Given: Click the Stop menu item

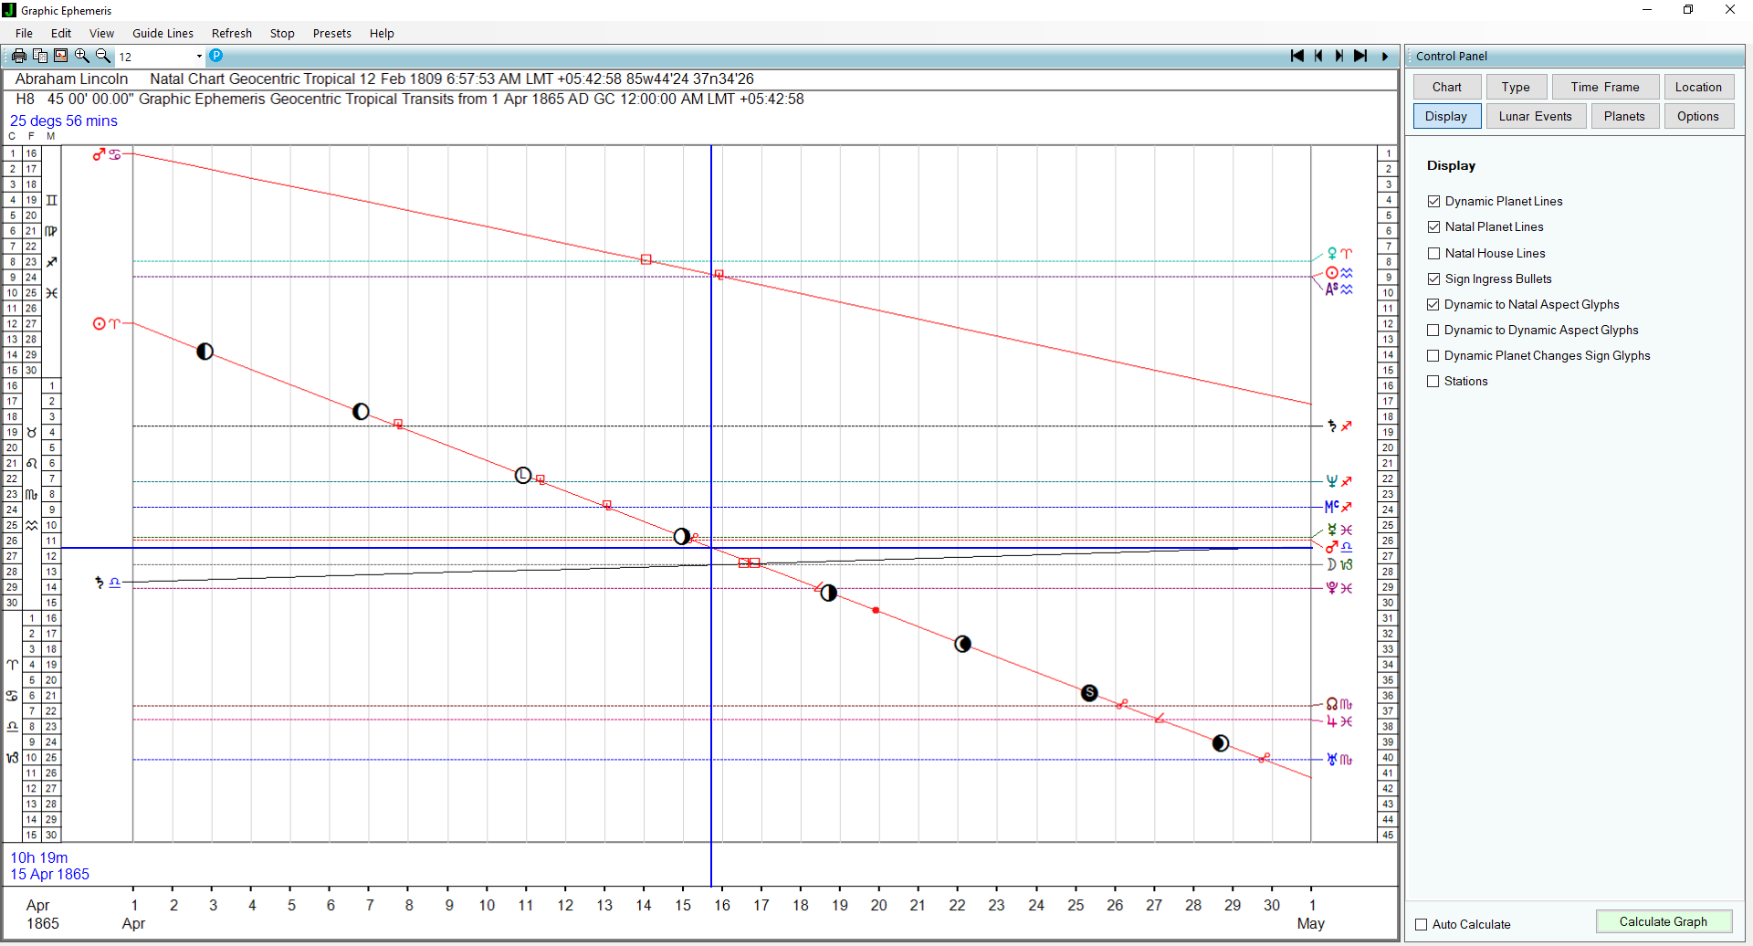Looking at the screenshot, I should [282, 33].
